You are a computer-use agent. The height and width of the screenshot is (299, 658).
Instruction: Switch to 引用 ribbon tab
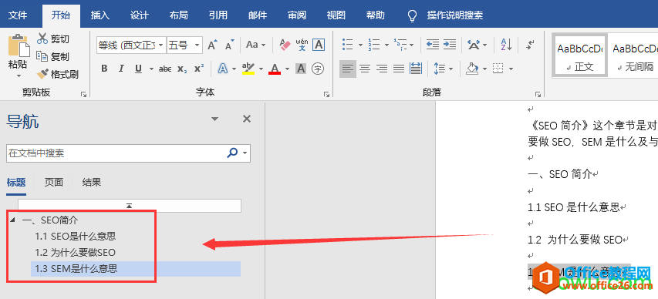pyautogui.click(x=218, y=15)
